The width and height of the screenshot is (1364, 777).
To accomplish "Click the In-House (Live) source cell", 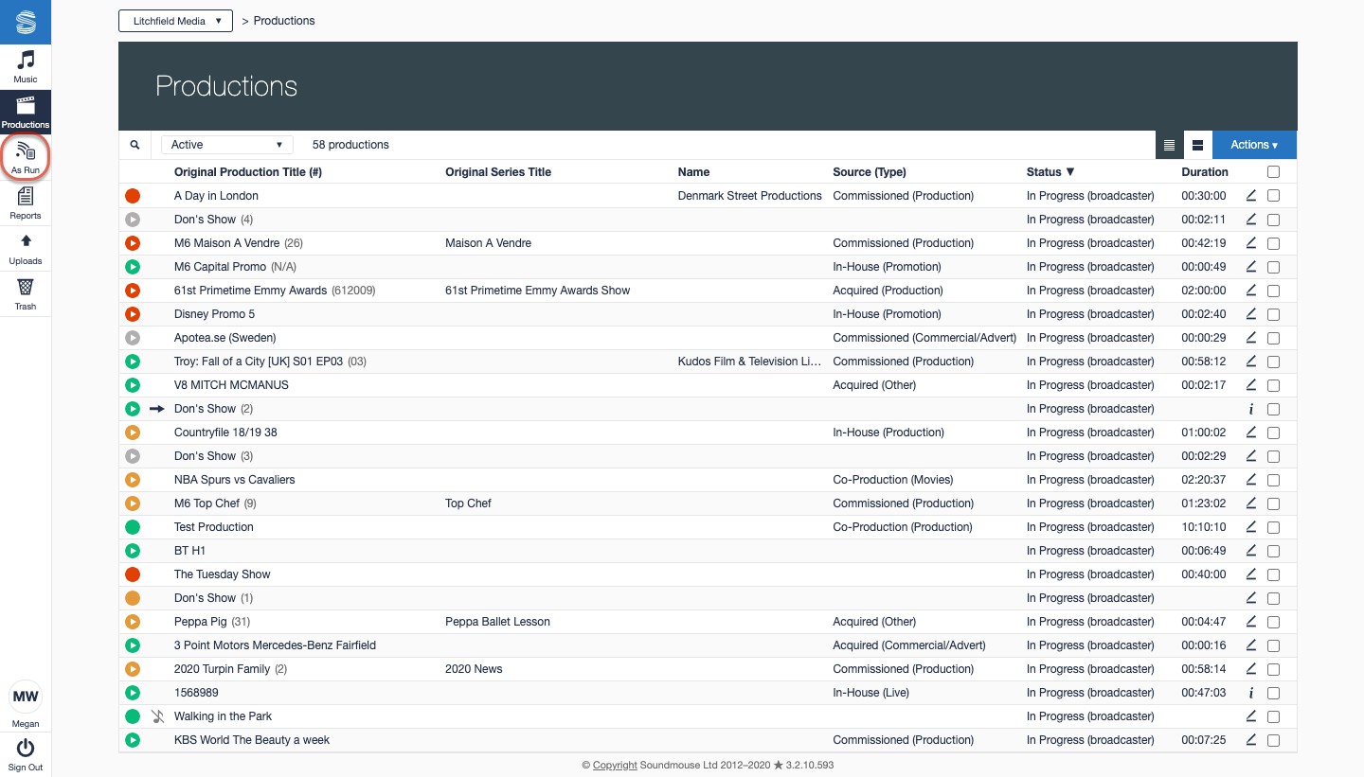I will click(x=870, y=693).
